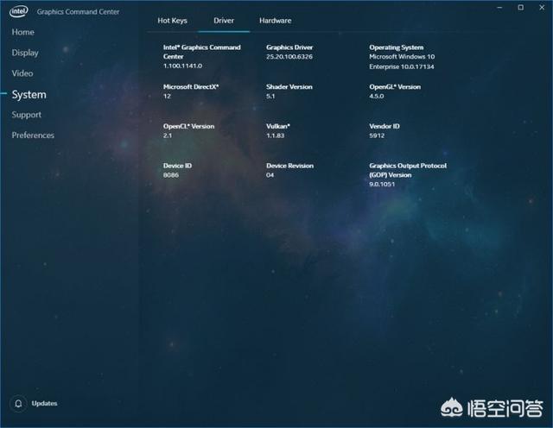Switch to the Hot Keys tab

click(173, 21)
